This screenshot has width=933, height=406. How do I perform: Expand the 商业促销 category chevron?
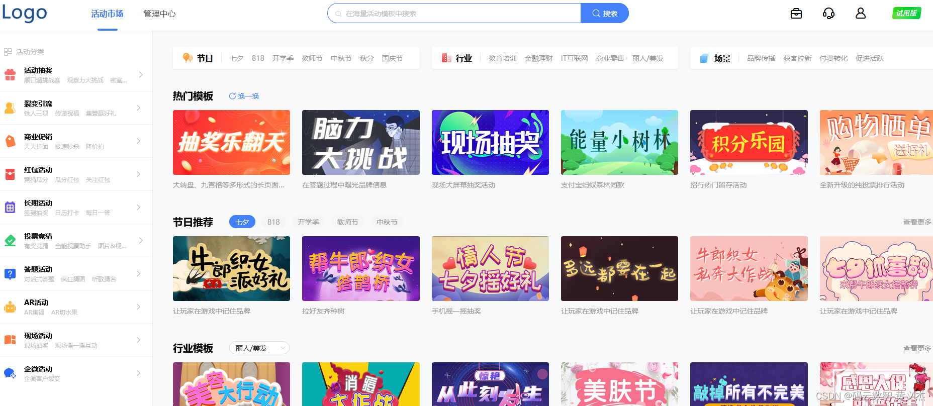click(139, 141)
